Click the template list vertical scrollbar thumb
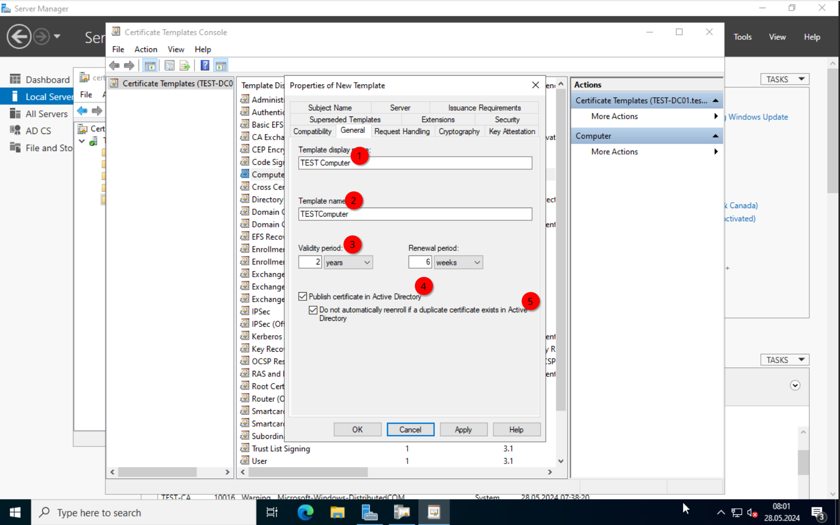 click(561, 250)
